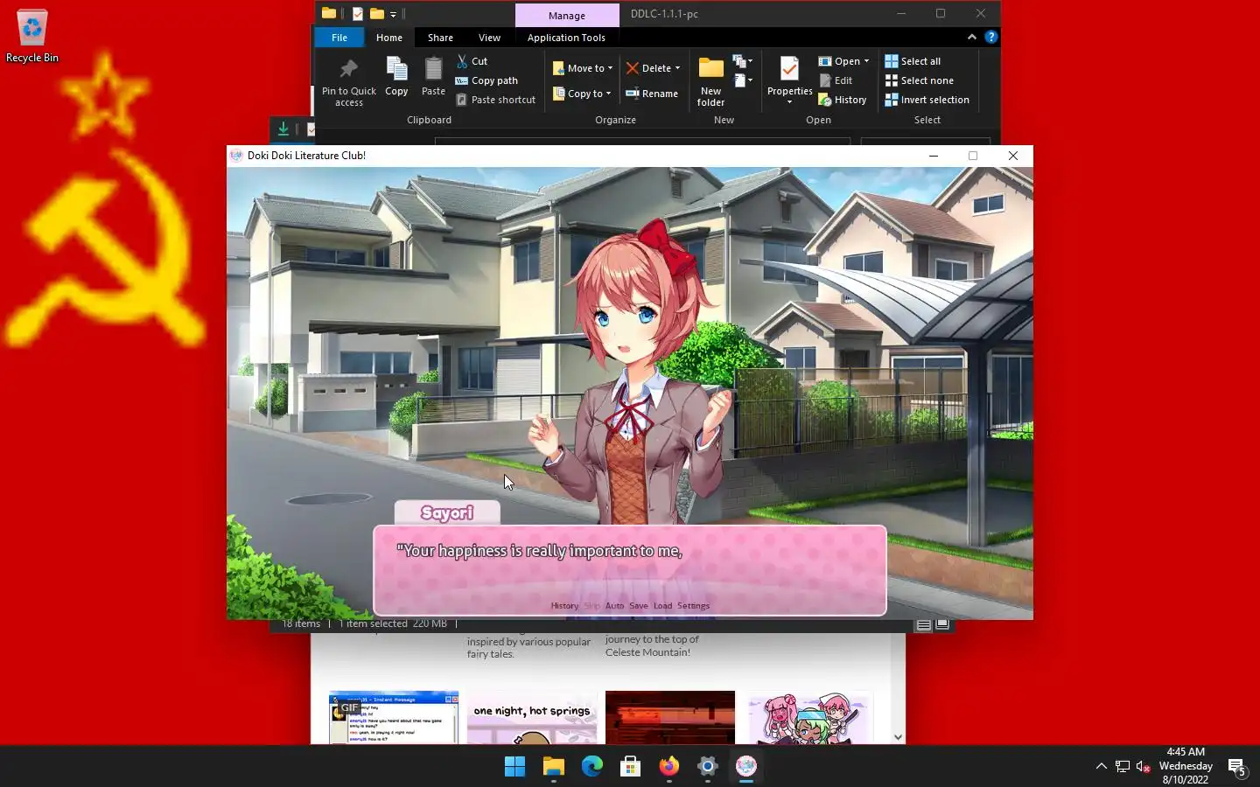The width and height of the screenshot is (1260, 787).
Task: Switch to the Share ribbon tab
Action: (440, 37)
